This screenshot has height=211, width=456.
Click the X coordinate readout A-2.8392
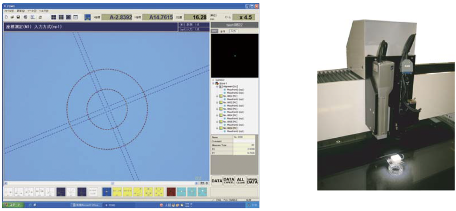tap(117, 17)
